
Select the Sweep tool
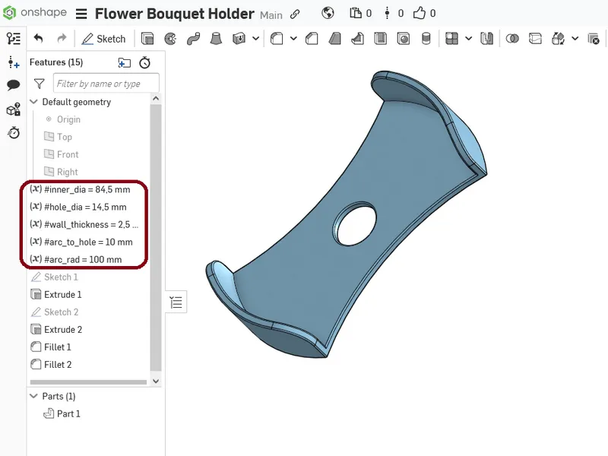click(x=193, y=39)
